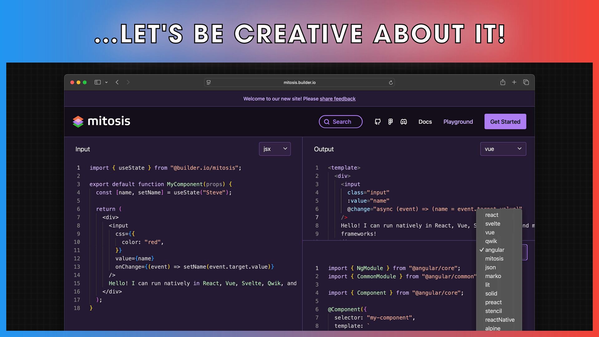
Task: Select svelte from the framework list
Action: [x=493, y=224]
